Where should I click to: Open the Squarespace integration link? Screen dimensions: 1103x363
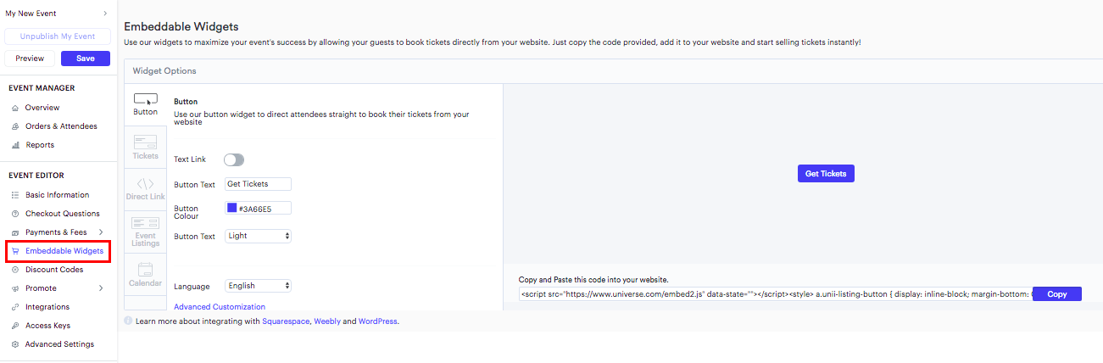click(x=286, y=321)
